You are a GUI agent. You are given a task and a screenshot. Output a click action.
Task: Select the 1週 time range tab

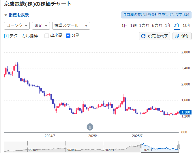pyautogui.click(x=133, y=25)
